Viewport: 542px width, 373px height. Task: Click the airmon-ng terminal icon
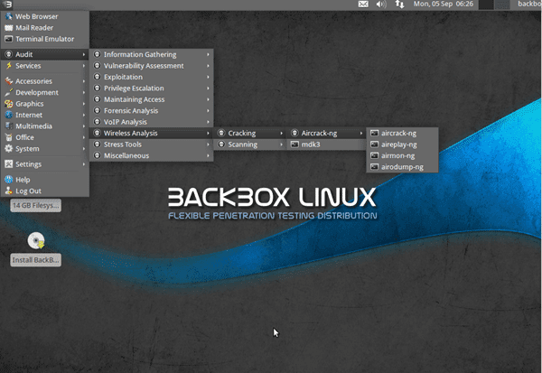pyautogui.click(x=374, y=155)
